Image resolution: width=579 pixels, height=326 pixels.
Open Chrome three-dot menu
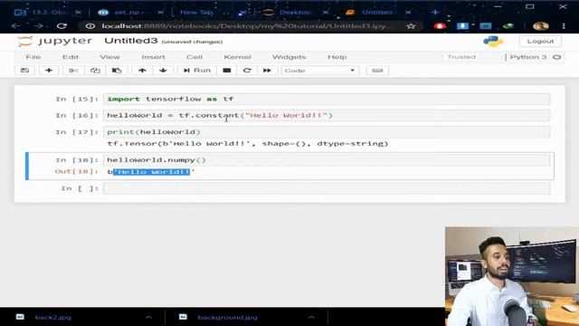(564, 26)
